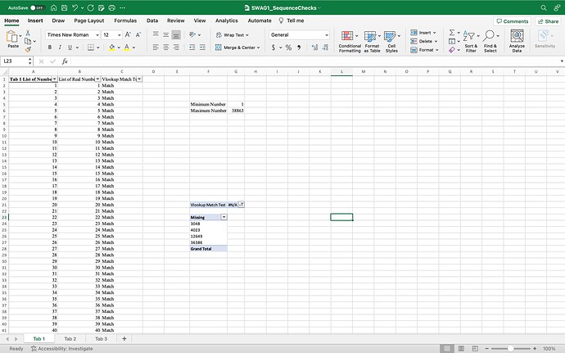Center cell contents horizontally
Image resolution: width=565 pixels, height=353 pixels.
point(165,48)
